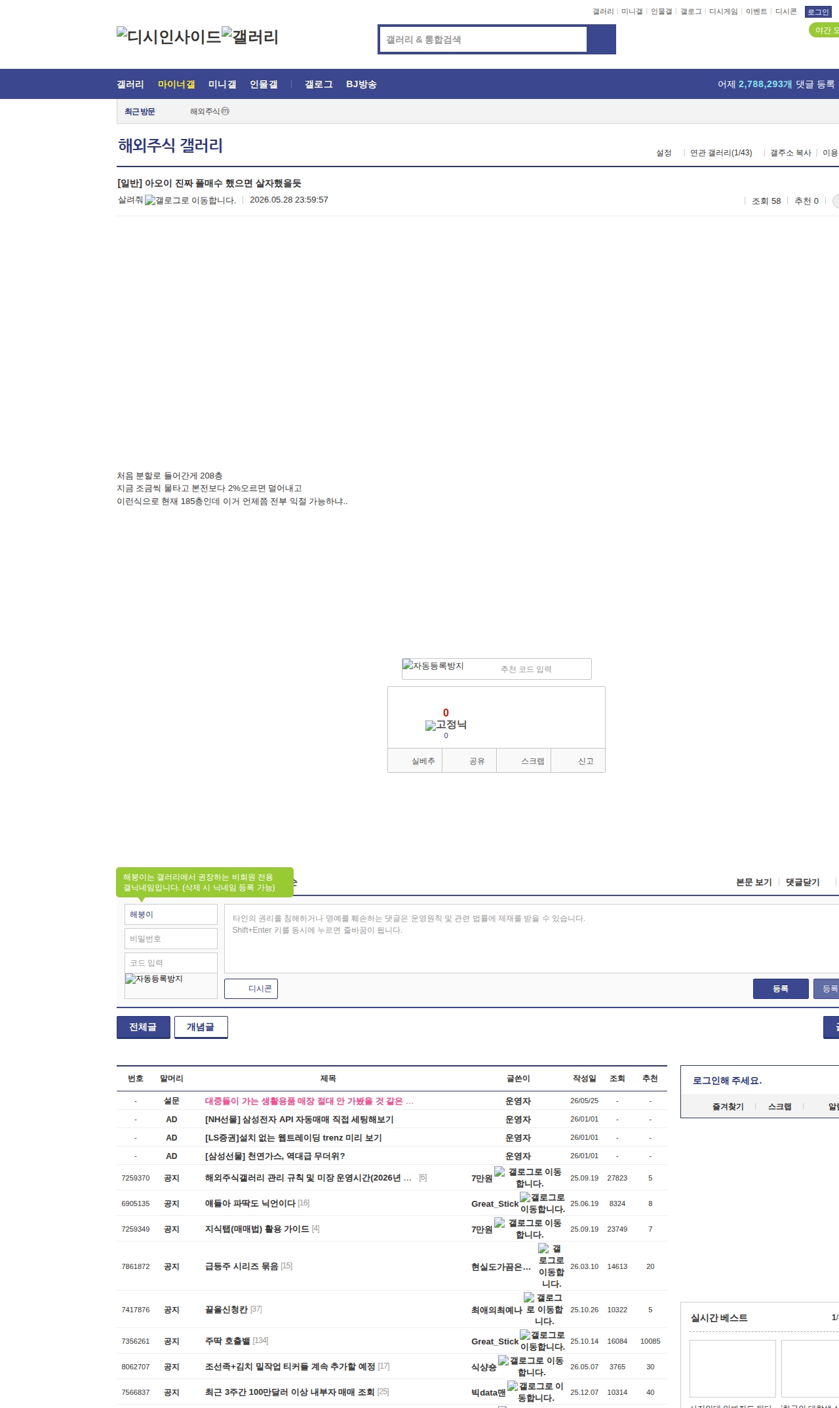Click the dark blue 등록 submit button
Viewport: 839px width, 1408px height.
(x=781, y=988)
